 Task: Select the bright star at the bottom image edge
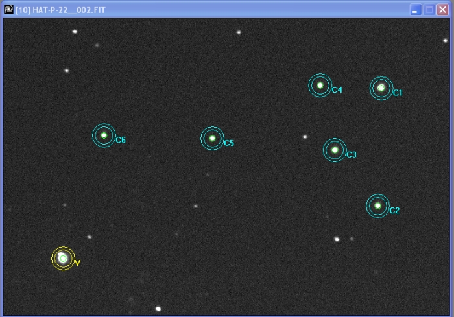pyautogui.click(x=158, y=309)
